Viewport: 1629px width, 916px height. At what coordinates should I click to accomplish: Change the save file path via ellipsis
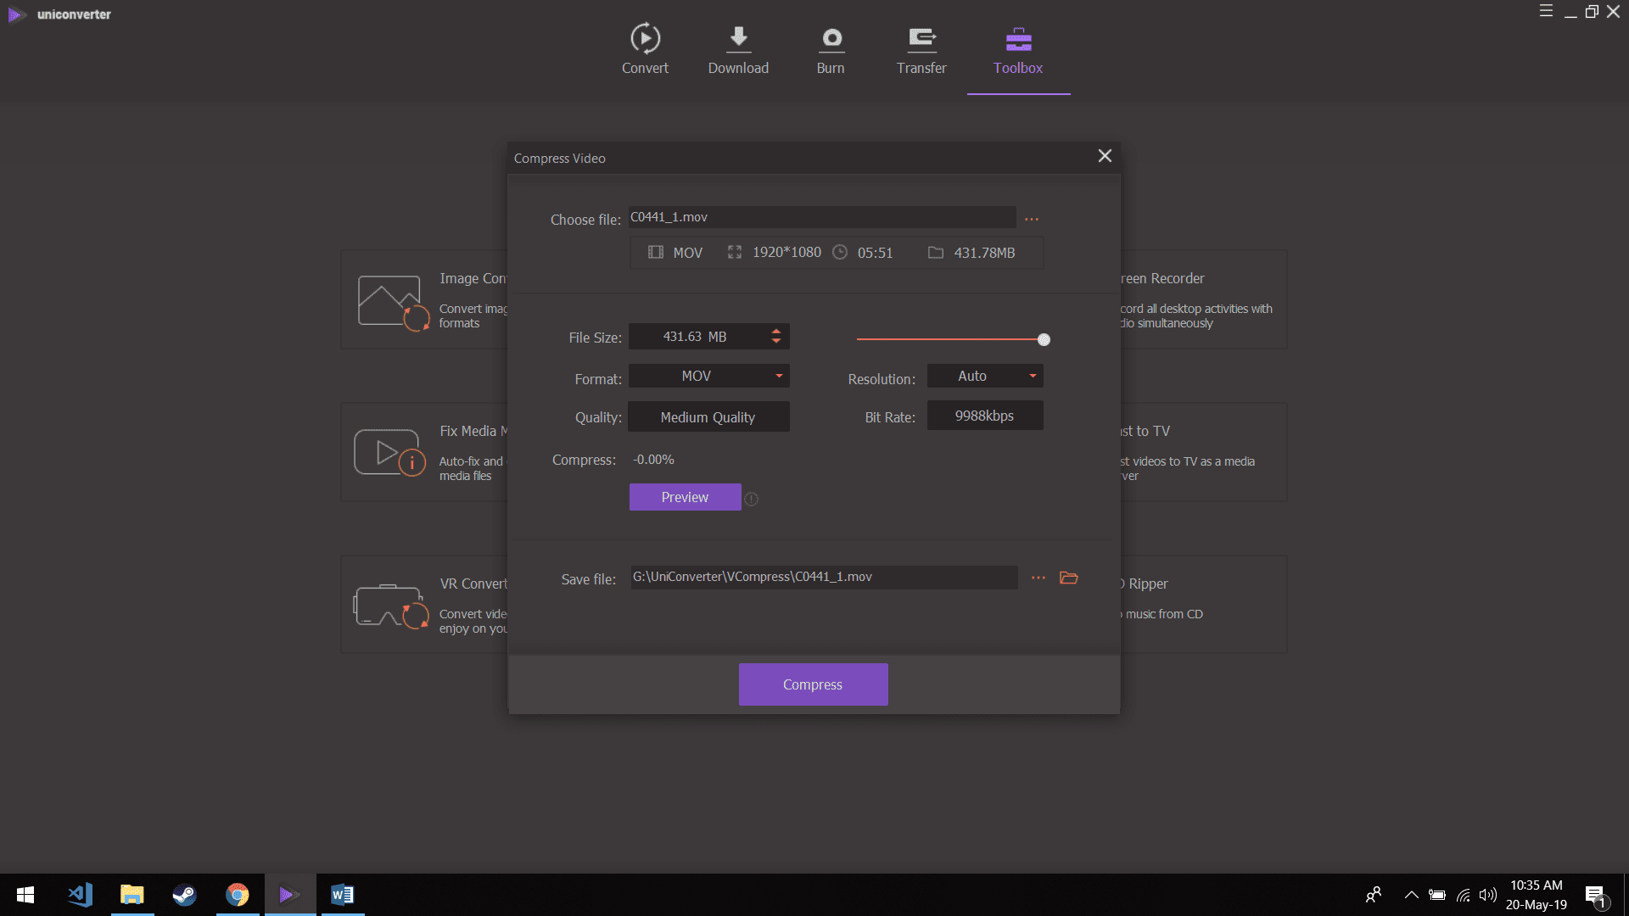click(x=1038, y=578)
